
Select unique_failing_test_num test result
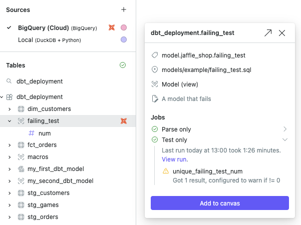point(207,171)
